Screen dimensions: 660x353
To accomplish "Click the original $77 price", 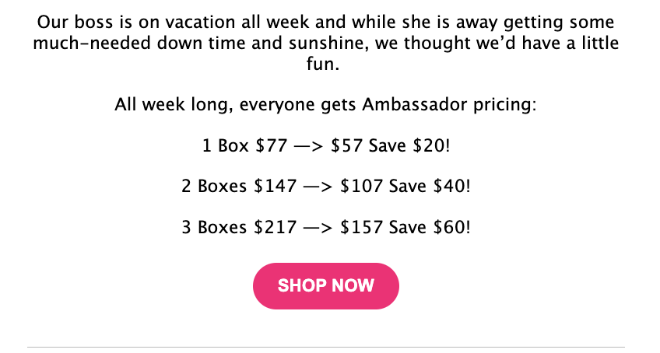I will (272, 145).
